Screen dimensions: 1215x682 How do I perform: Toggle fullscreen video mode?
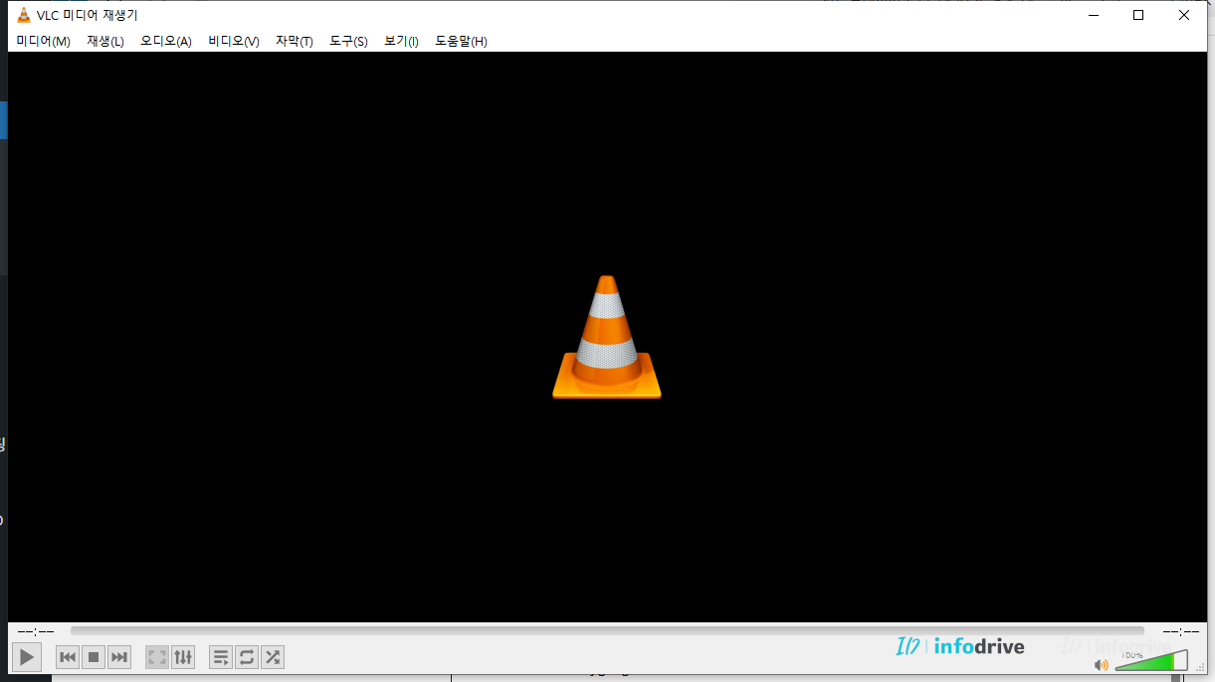tap(157, 657)
